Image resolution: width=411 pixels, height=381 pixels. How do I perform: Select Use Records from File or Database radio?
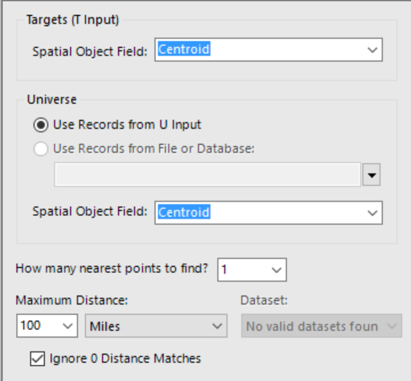(40, 149)
